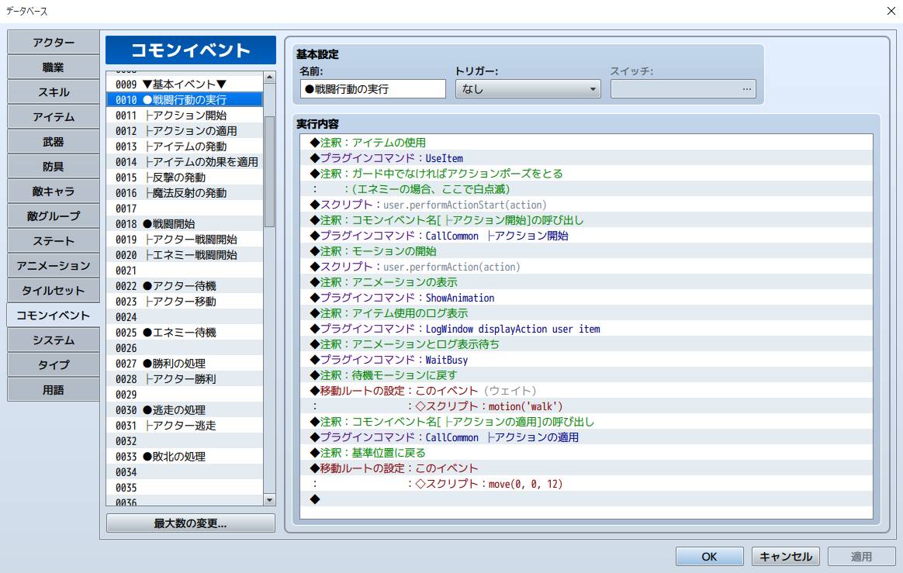The width and height of the screenshot is (903, 573).
Task: Select the final empty ◆ command line
Action: [x=586, y=499]
